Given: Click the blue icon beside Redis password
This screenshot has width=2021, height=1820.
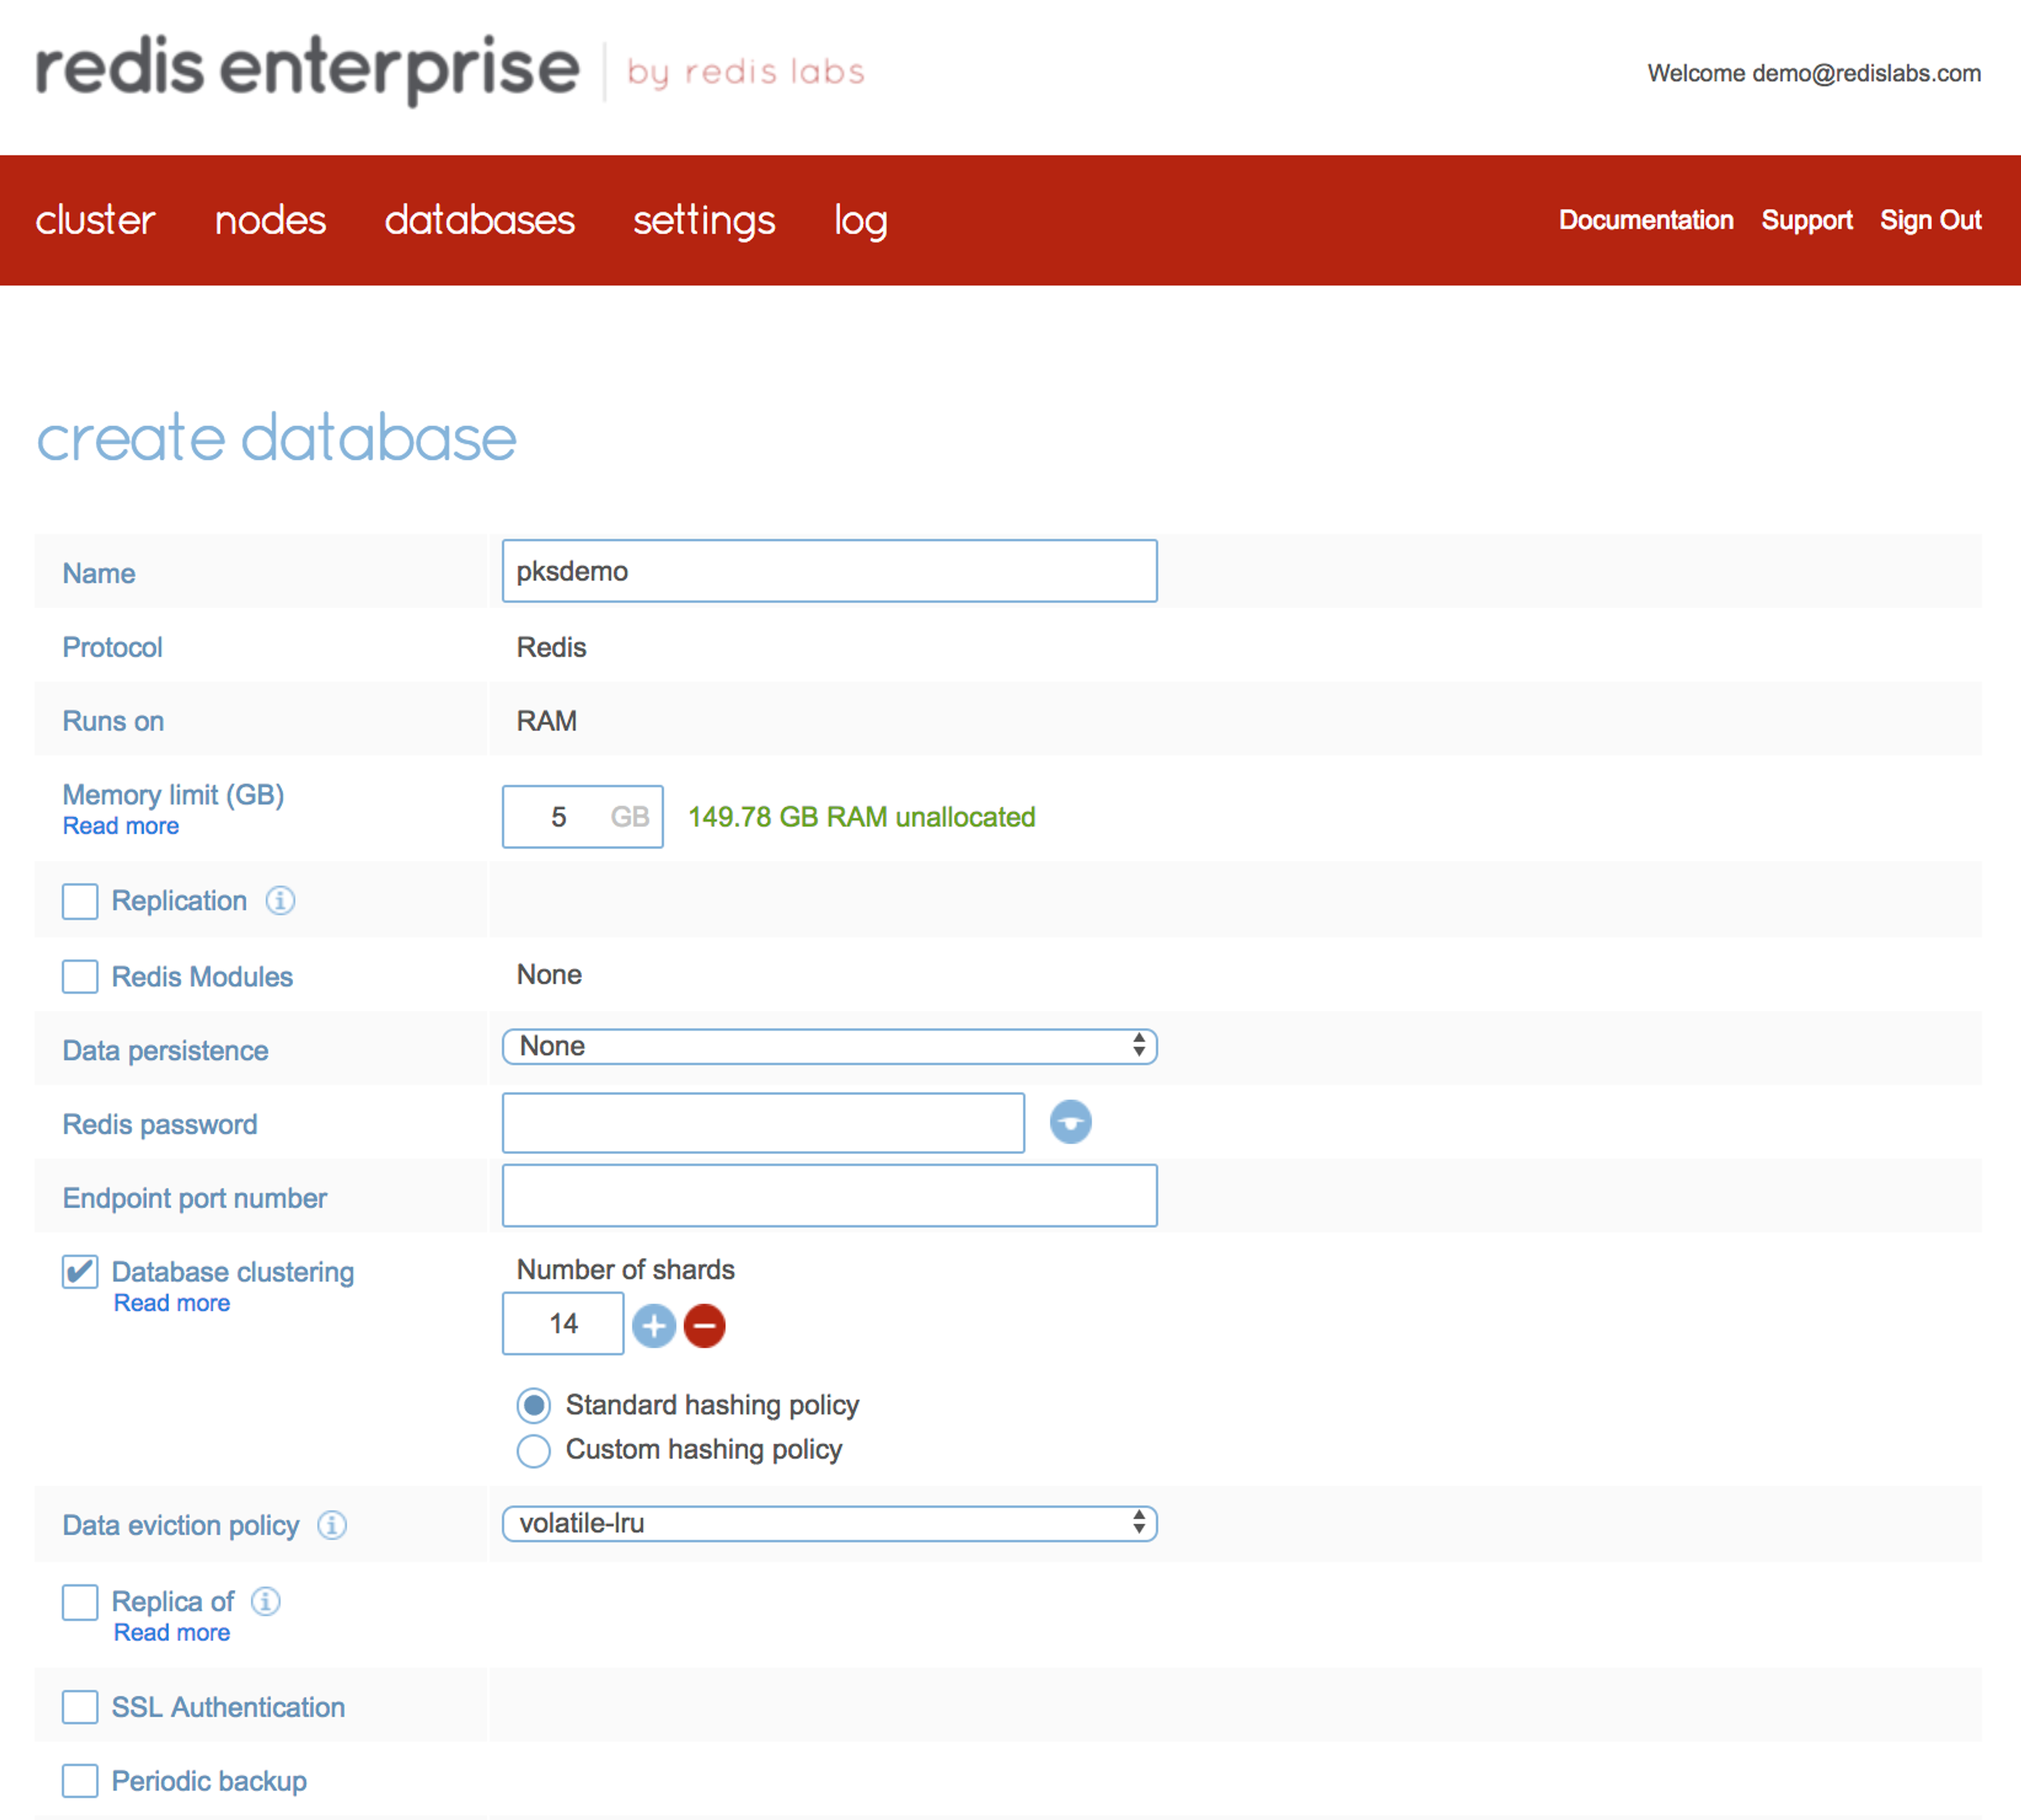Looking at the screenshot, I should [x=1069, y=1122].
